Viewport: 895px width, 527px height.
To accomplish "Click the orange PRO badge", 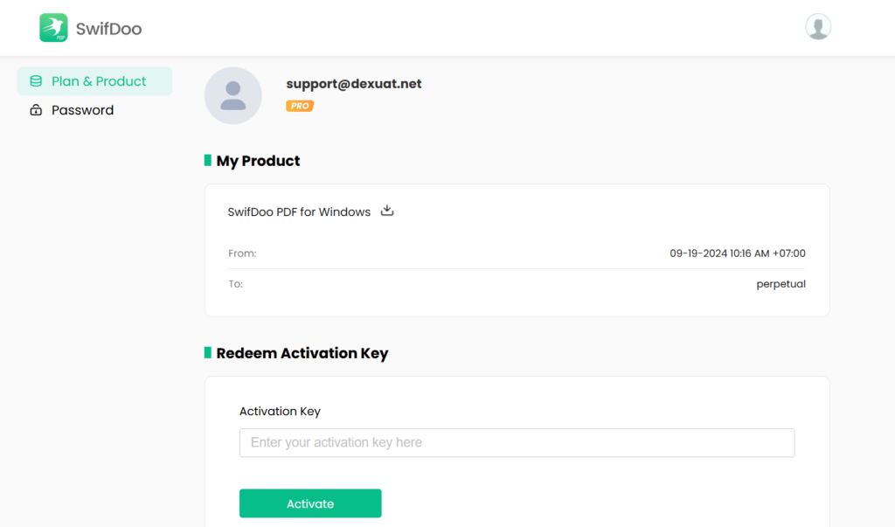I will pyautogui.click(x=299, y=106).
